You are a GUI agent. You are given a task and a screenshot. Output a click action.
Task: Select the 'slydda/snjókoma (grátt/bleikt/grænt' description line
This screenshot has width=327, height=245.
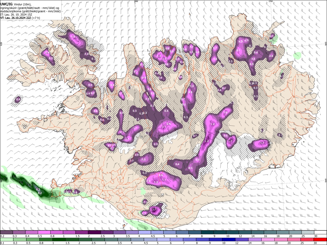[30, 11]
